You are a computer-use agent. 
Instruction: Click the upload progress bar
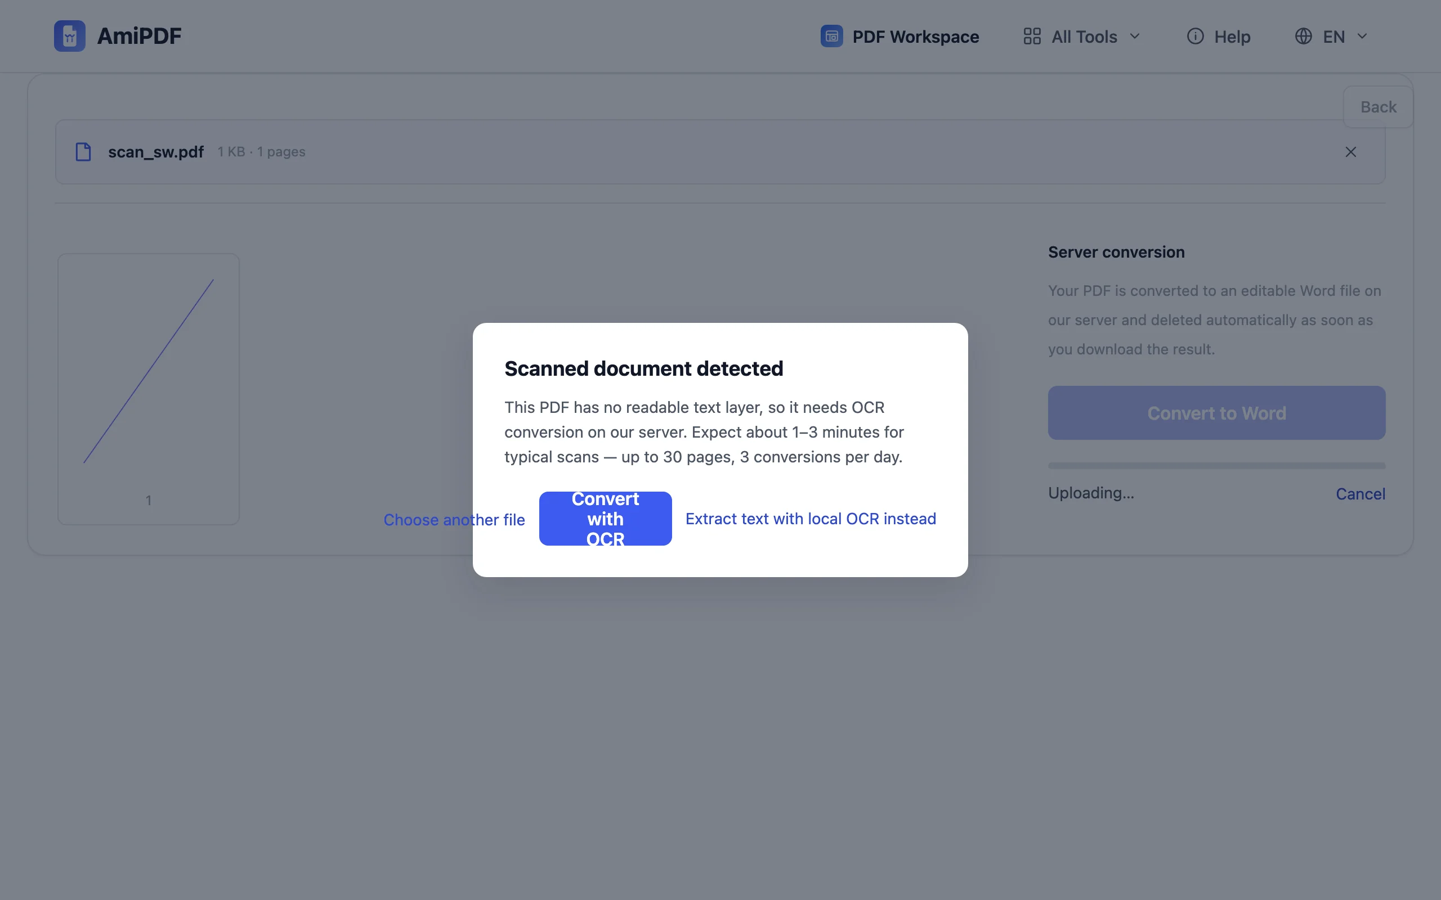pyautogui.click(x=1216, y=466)
